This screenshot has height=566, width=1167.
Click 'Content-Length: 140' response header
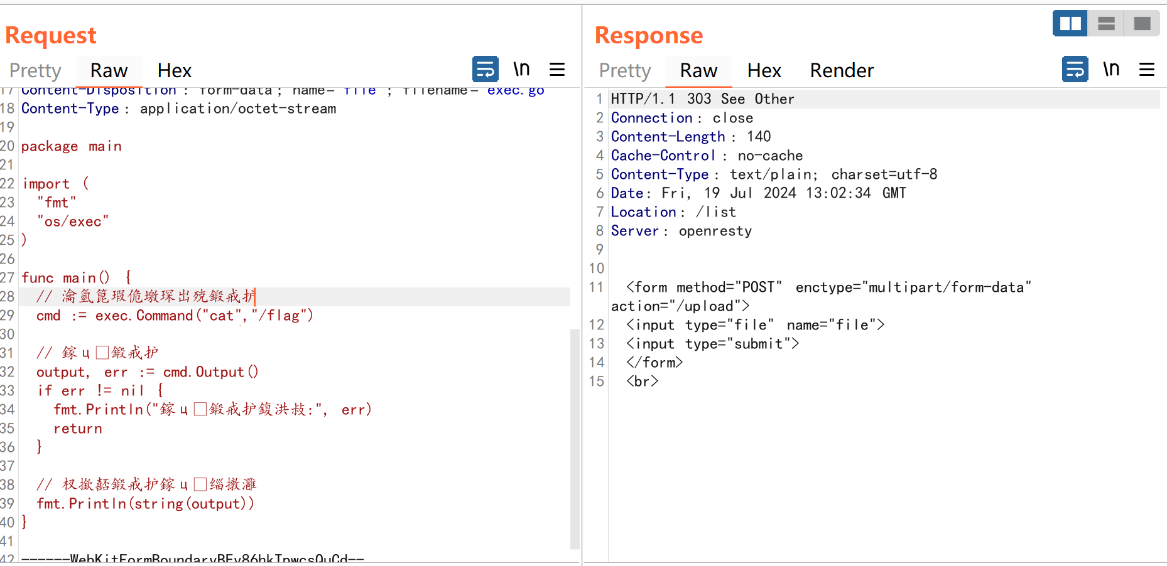coord(691,137)
